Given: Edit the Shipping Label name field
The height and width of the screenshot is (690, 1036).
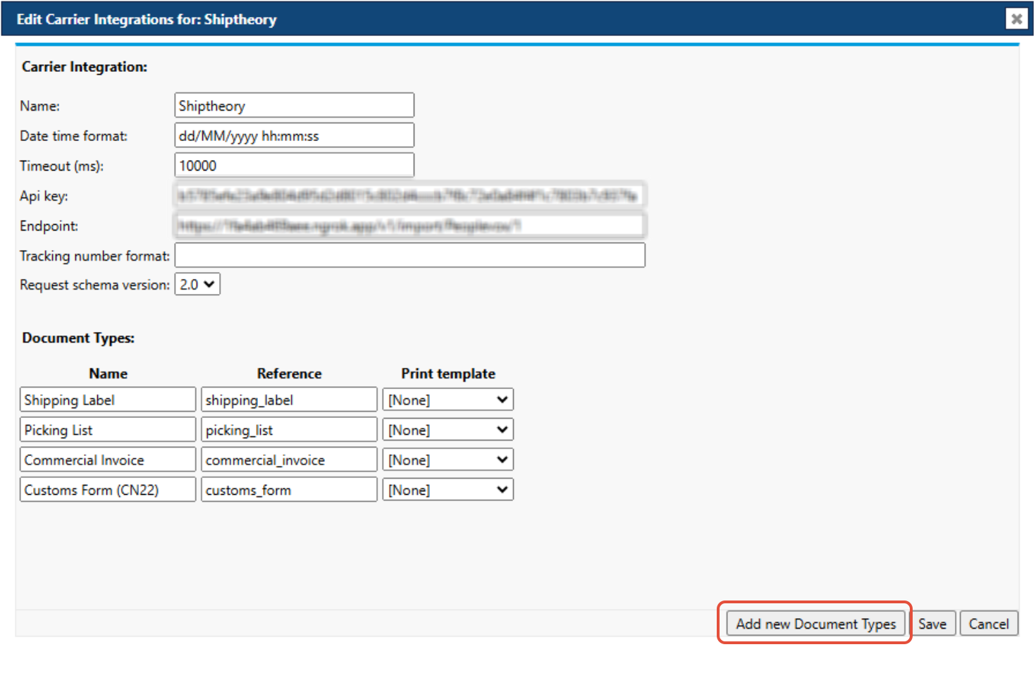Looking at the screenshot, I should click(108, 400).
